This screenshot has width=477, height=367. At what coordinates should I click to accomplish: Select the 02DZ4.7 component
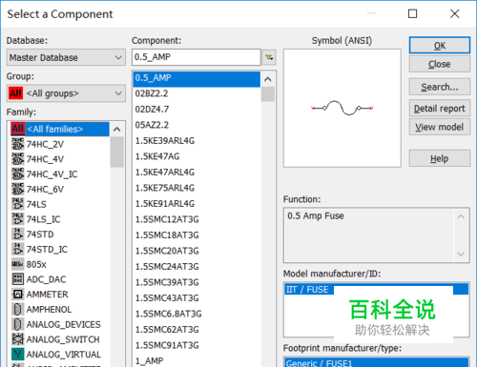(197, 110)
